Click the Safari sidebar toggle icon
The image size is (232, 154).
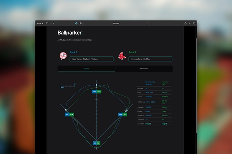click(x=47, y=23)
